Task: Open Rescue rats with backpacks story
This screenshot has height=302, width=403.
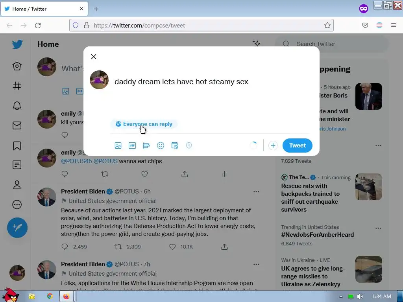Action: [311, 198]
